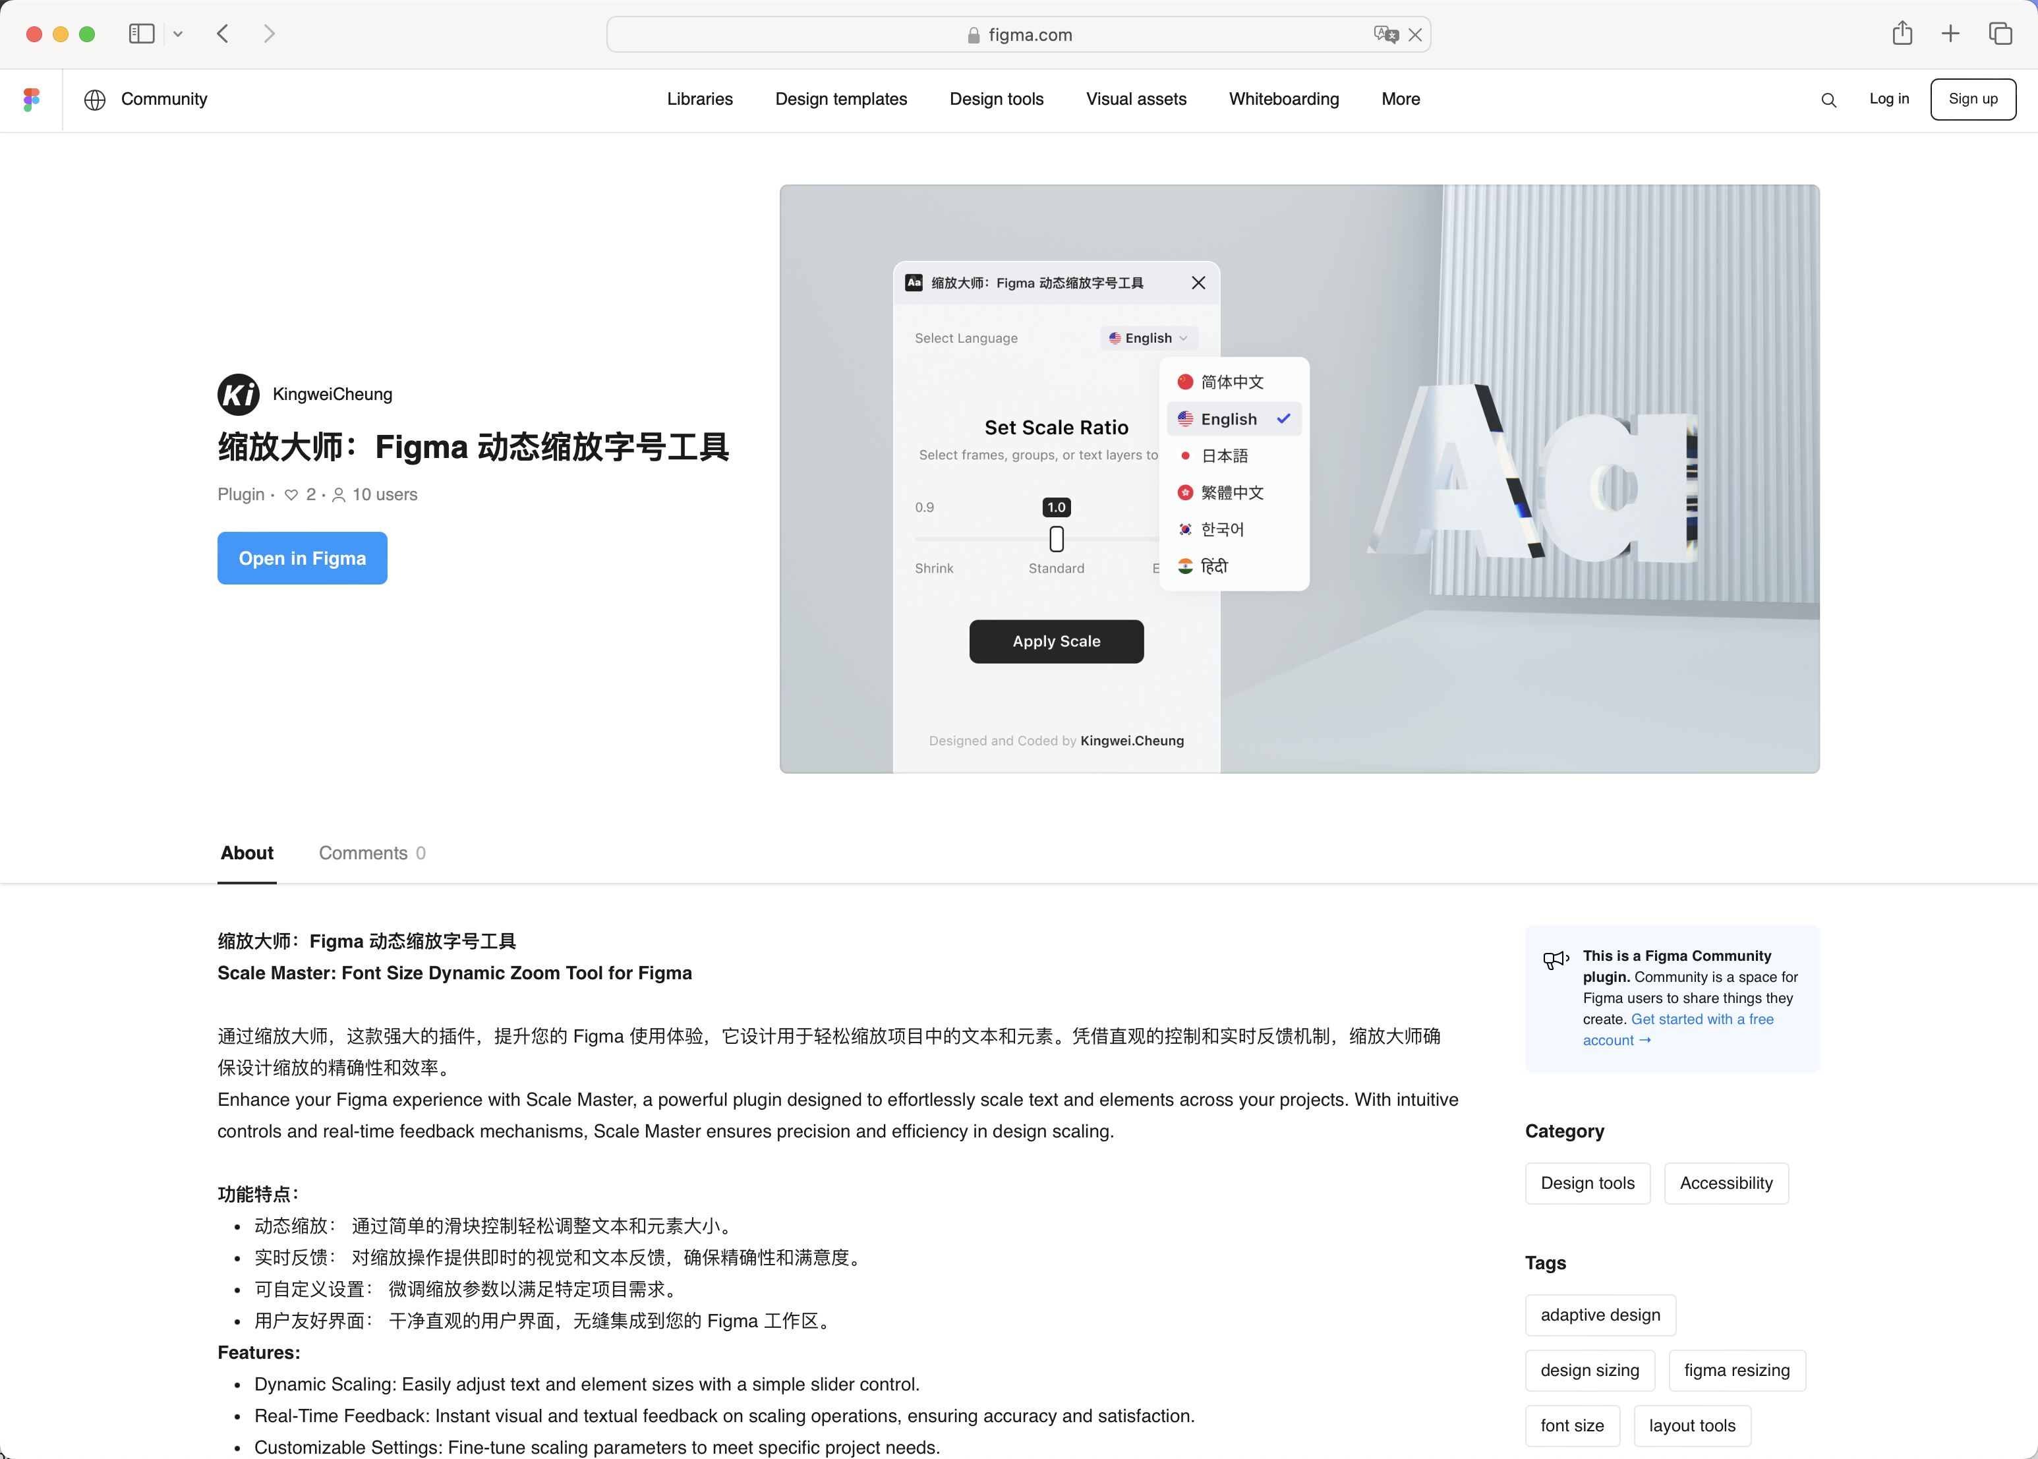Select the Accessibility category chip

1726,1184
